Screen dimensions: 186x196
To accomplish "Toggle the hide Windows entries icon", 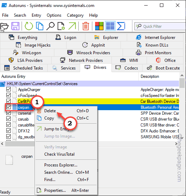I will click(110, 26).
